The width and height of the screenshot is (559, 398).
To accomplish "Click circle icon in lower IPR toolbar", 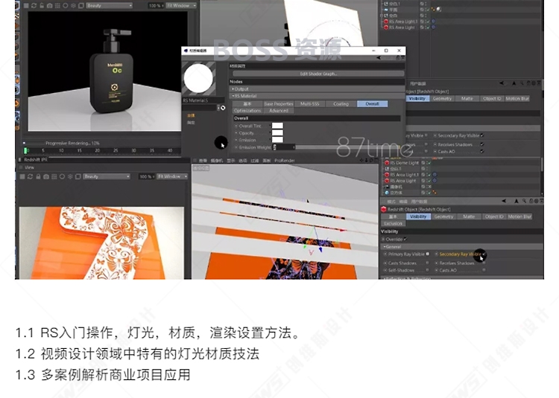I will [x=62, y=176].
